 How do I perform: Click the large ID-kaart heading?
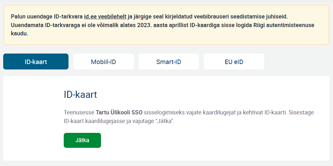click(80, 94)
